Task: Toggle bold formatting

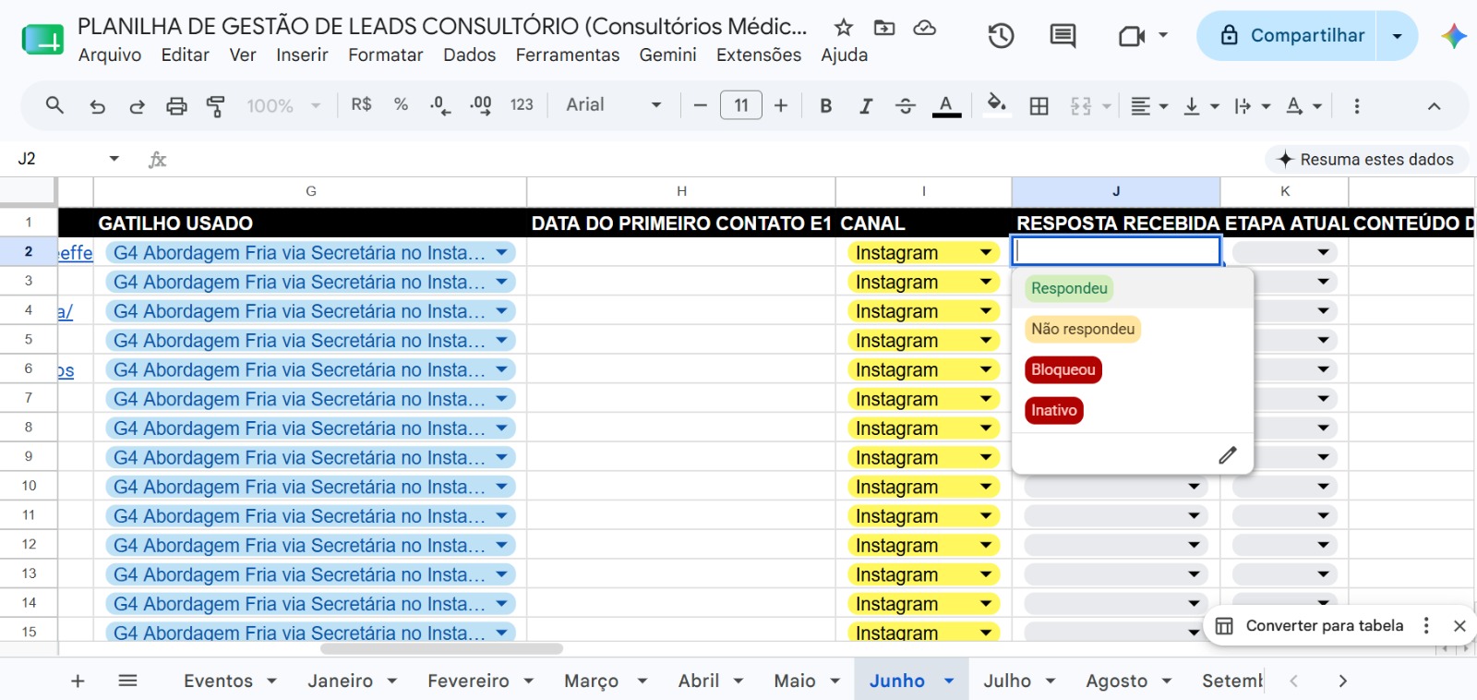Action: (x=826, y=106)
